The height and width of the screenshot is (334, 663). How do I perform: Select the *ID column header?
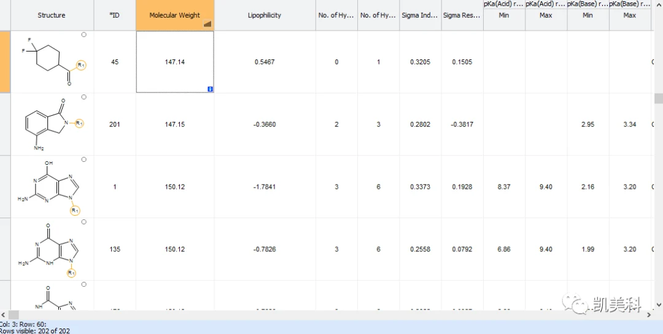[115, 15]
